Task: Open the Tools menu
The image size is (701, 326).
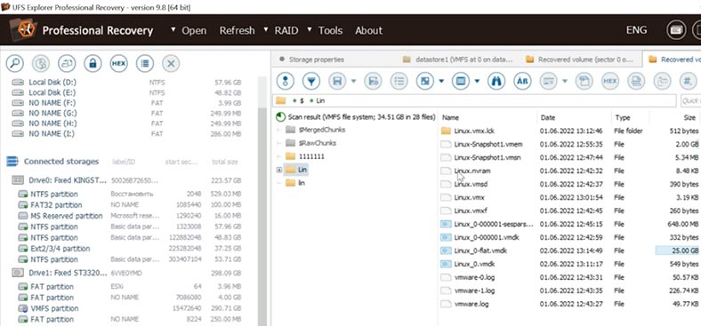Action: coord(330,30)
